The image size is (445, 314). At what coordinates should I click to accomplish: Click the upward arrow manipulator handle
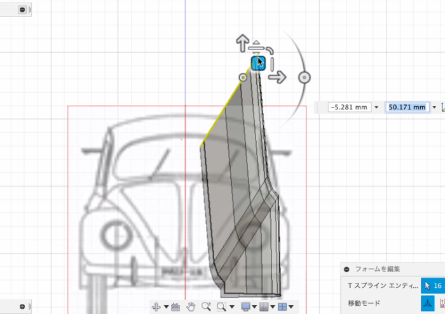242,43
